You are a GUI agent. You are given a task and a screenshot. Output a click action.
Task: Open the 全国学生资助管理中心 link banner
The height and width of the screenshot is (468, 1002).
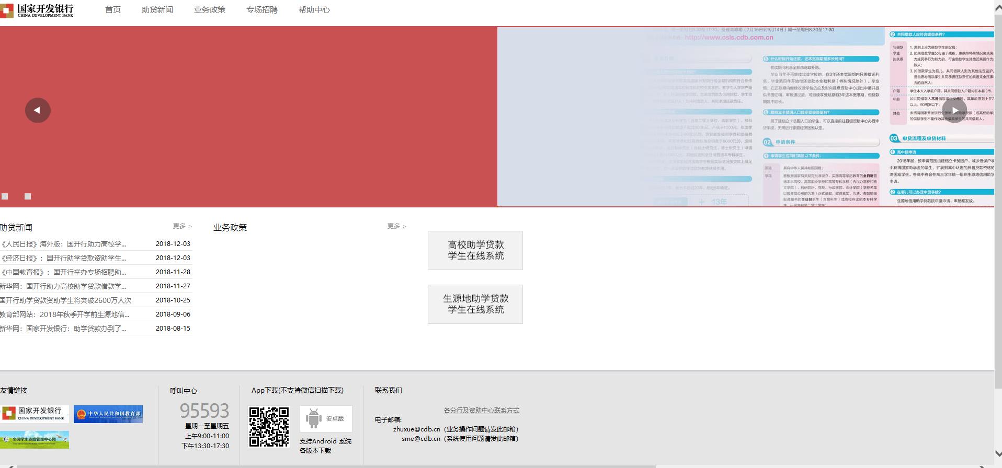(x=35, y=440)
